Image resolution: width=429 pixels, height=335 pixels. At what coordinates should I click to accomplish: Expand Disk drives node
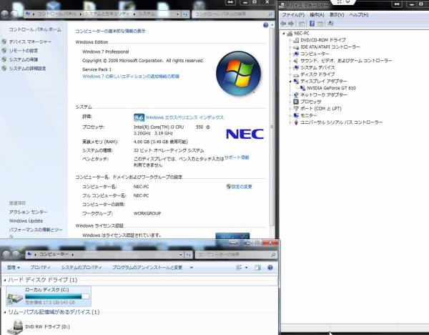(290, 74)
